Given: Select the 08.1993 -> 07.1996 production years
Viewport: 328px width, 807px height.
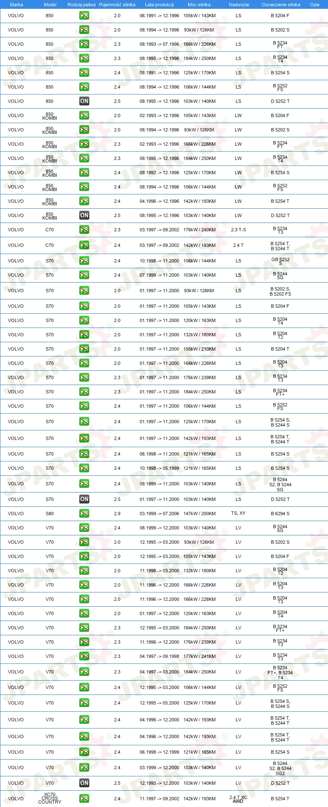Looking at the screenshot, I should click(x=159, y=44).
